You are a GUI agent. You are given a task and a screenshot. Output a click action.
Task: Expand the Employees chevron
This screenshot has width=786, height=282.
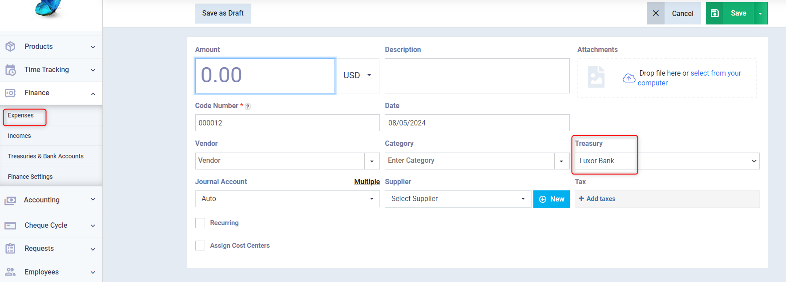click(x=93, y=272)
